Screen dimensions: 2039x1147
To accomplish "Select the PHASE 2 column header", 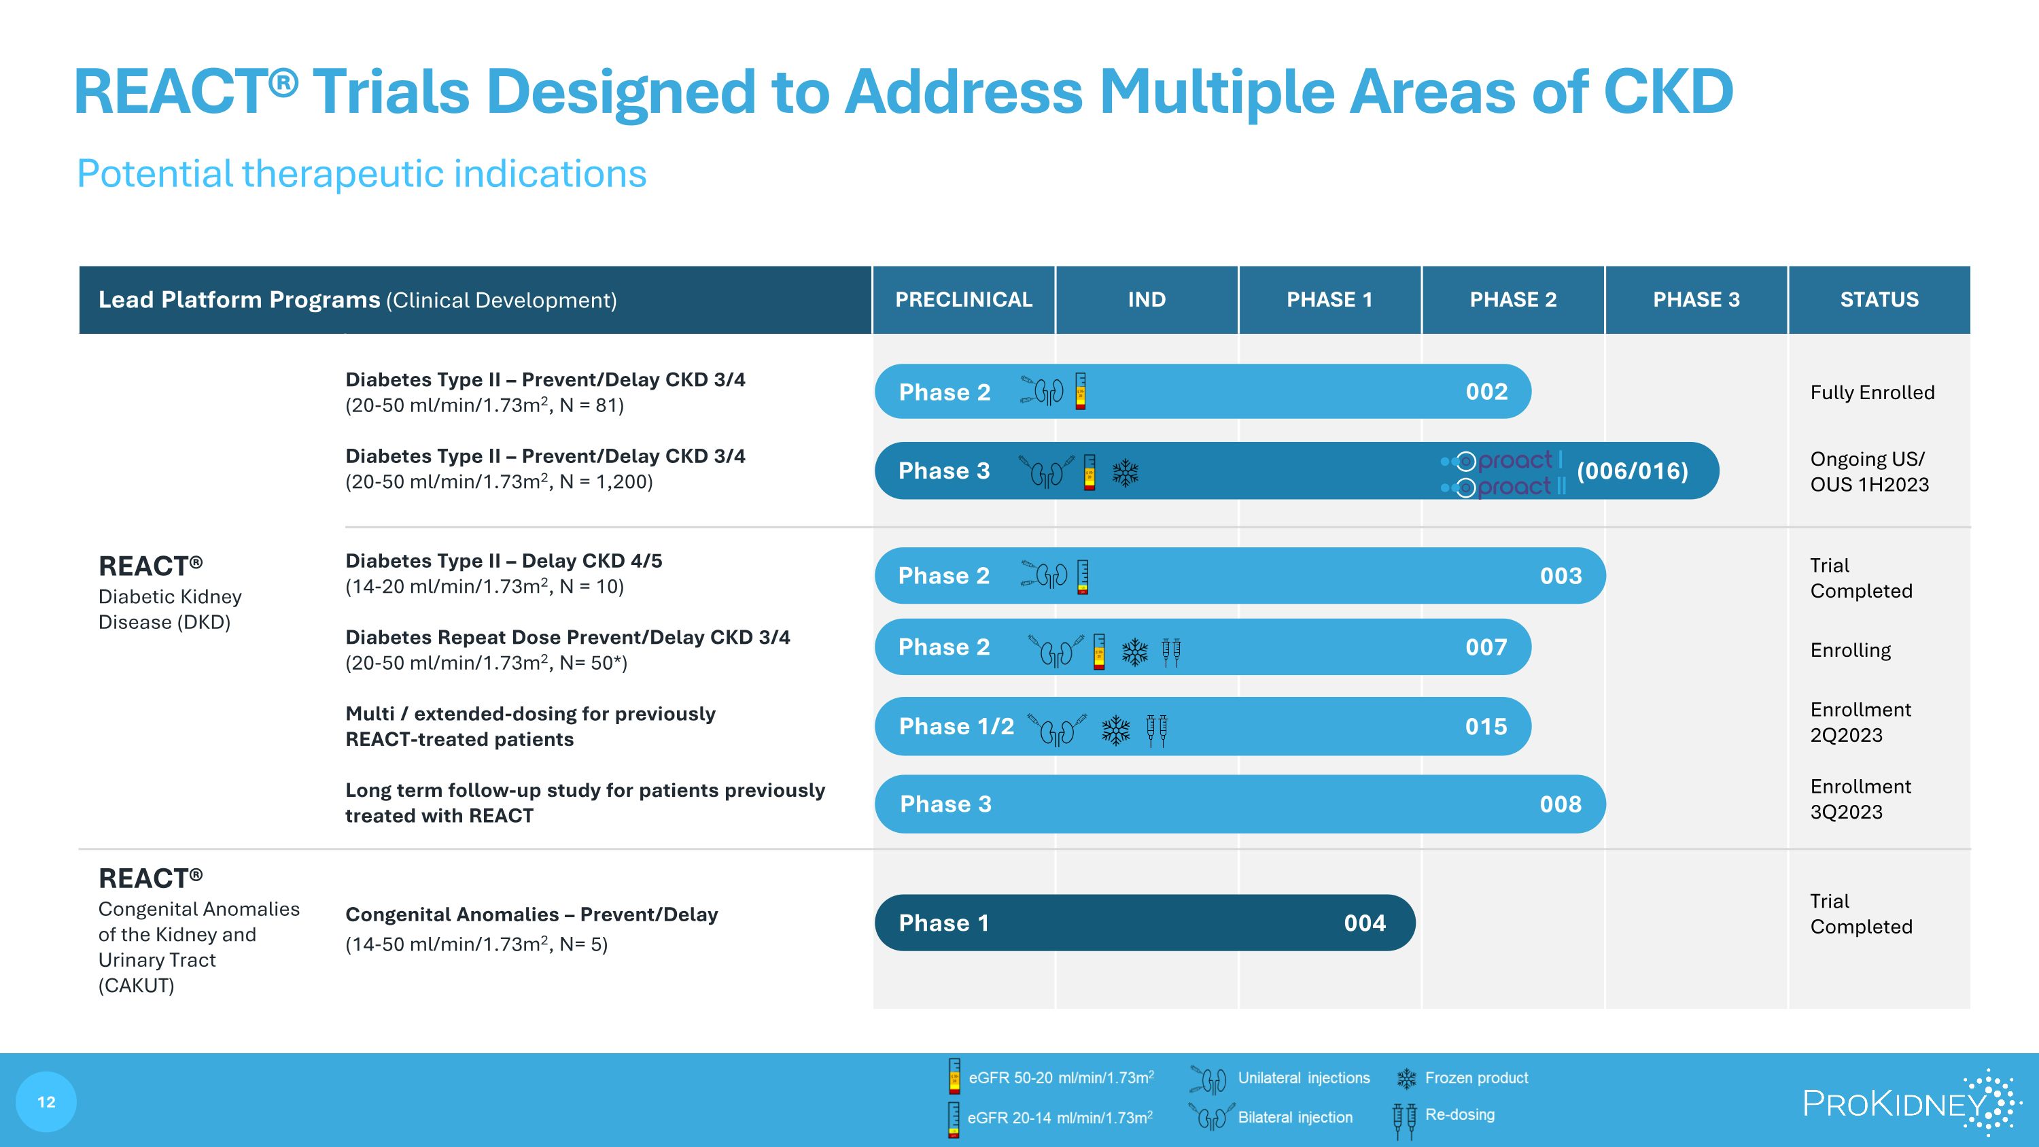I will click(1513, 299).
